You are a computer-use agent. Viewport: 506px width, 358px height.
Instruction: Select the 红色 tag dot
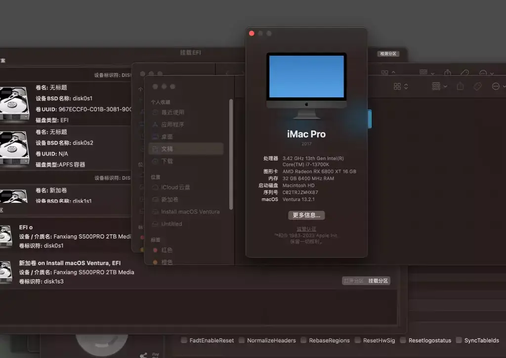155,250
